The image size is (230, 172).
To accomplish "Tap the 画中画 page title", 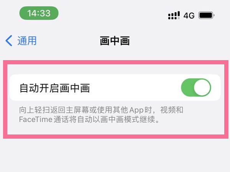I will [115, 41].
